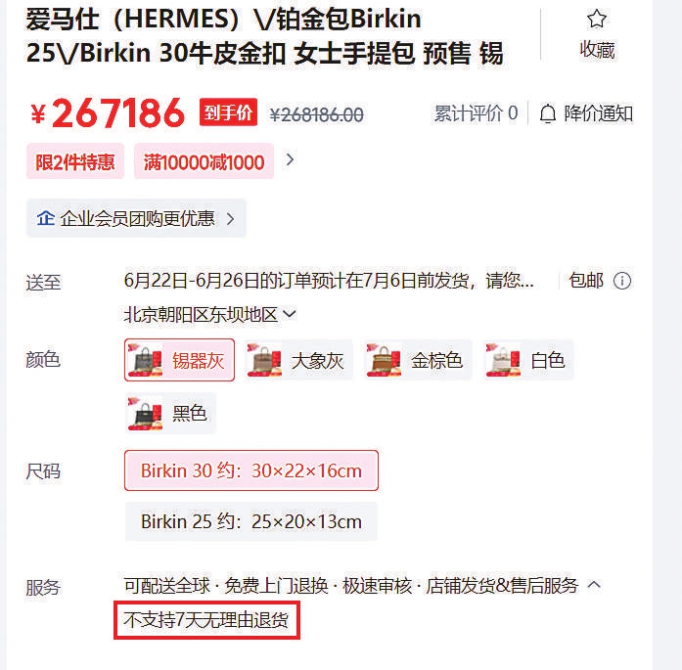Expand promotions arrow next to 满10000减1000

point(290,160)
